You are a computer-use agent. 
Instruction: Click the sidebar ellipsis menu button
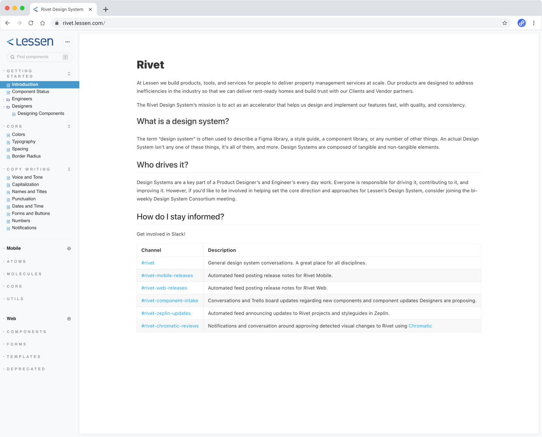[67, 42]
